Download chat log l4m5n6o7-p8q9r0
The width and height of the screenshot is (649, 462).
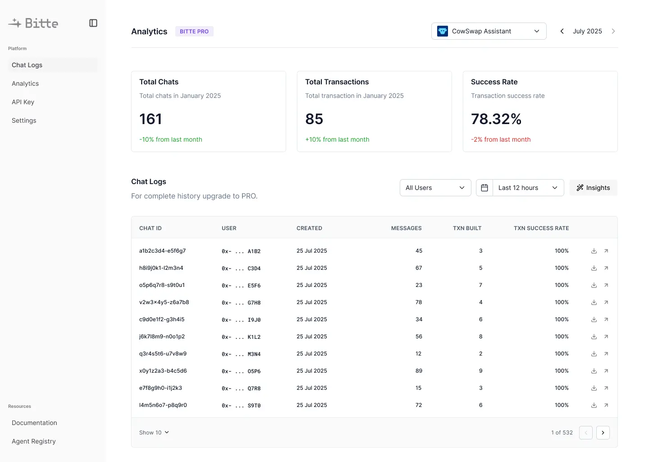click(x=594, y=405)
